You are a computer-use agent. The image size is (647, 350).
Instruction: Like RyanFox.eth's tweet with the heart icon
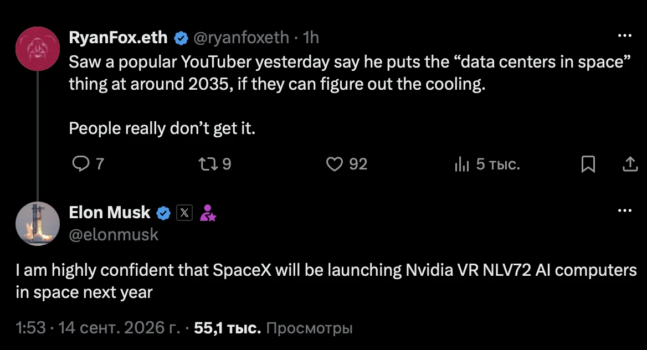[335, 164]
